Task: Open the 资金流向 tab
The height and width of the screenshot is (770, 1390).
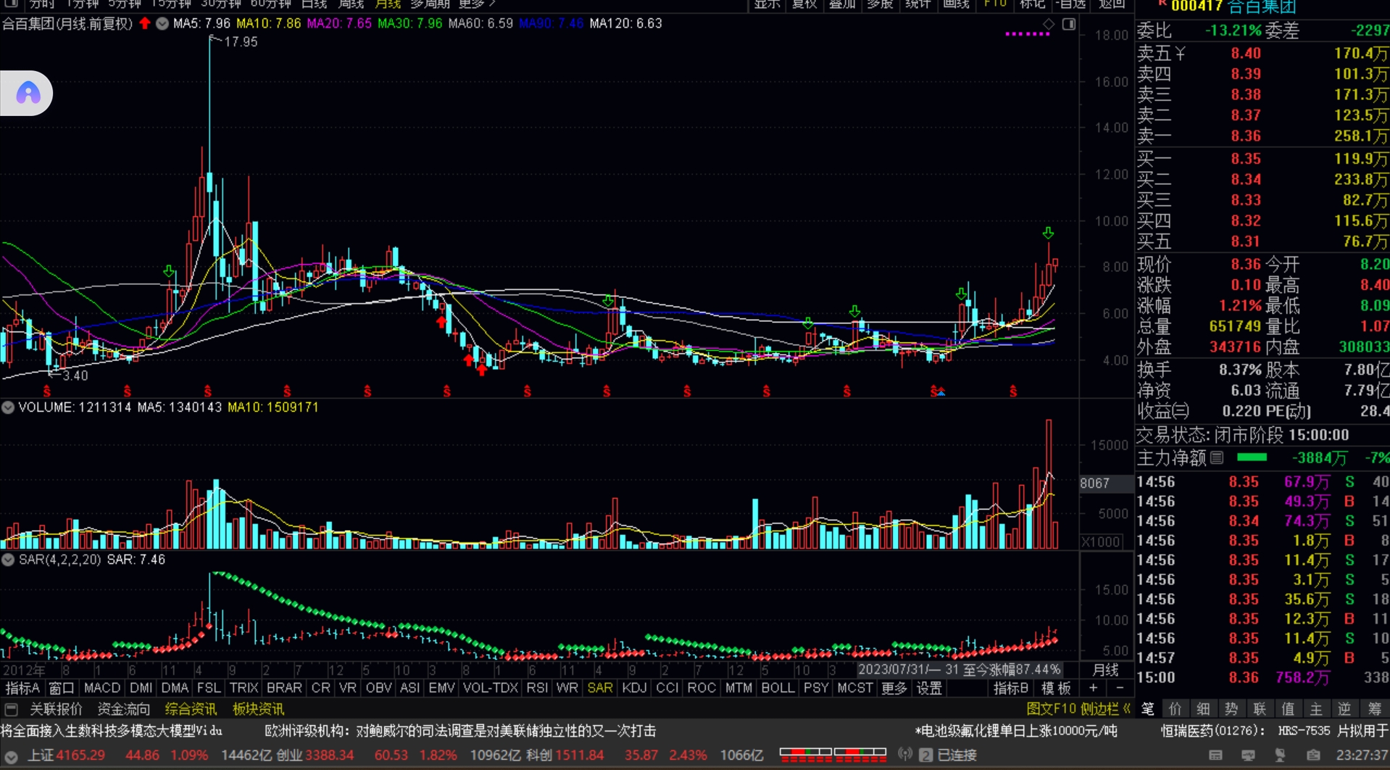Action: pyautogui.click(x=123, y=709)
